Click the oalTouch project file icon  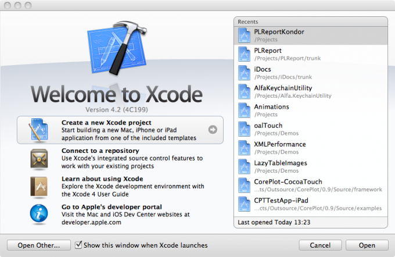coord(244,129)
